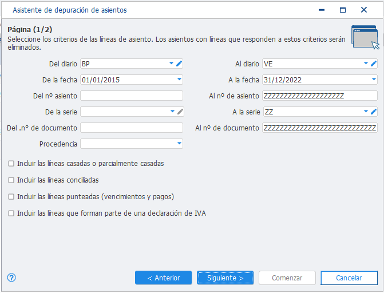Viewport: 384px width, 293px height.
Task: Toggle Incluir las líneas punteadas checkbox
Action: point(11,196)
